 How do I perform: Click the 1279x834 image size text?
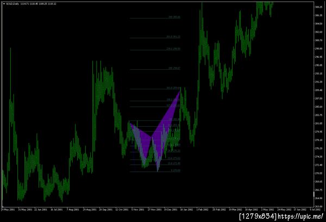coord(258,217)
